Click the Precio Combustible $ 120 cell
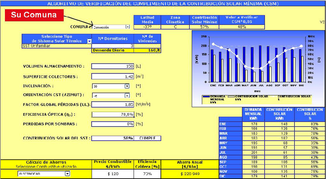Image resolution: width=326 pixels, height=179 pixels. pos(112,174)
